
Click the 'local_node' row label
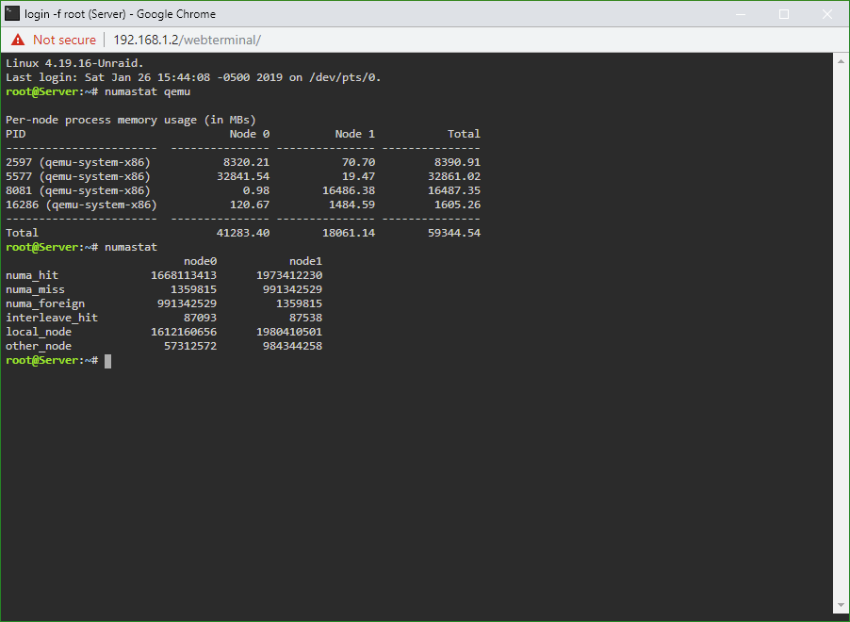[x=39, y=332]
